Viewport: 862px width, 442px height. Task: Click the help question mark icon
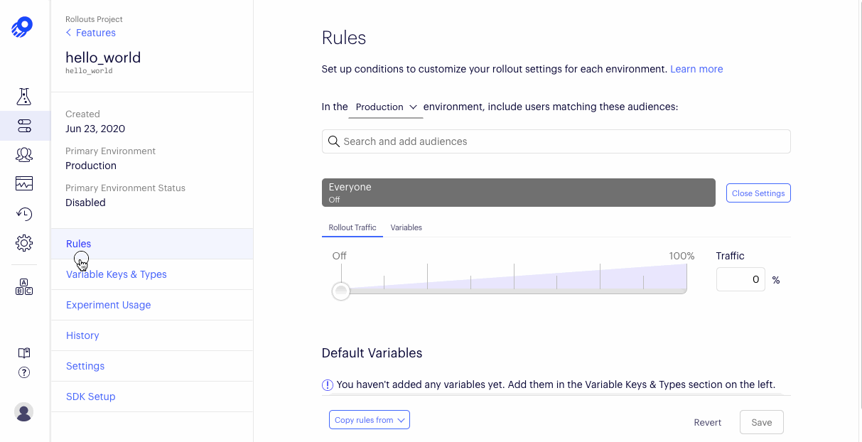(x=24, y=372)
